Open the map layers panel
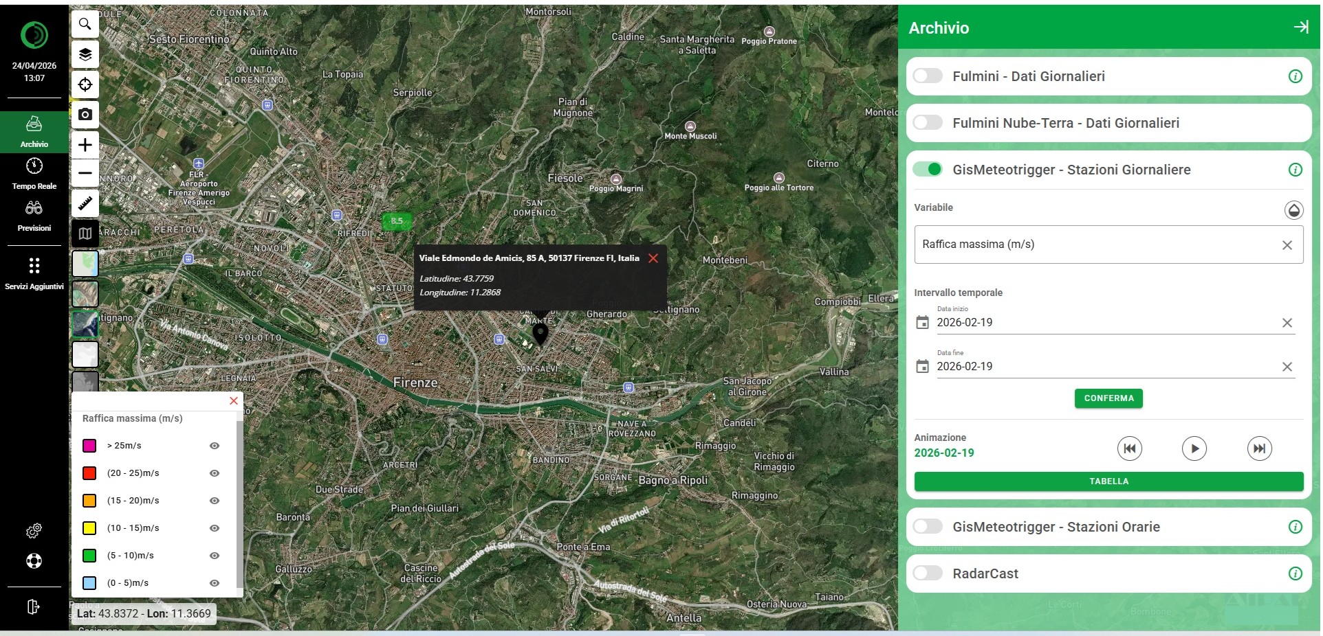 click(85, 54)
